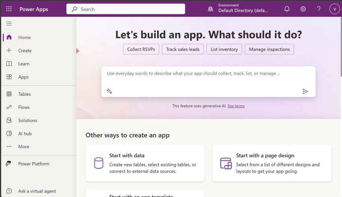This screenshot has height=197, width=342.
Task: Click the AI hub brain icon
Action: coord(9,133)
